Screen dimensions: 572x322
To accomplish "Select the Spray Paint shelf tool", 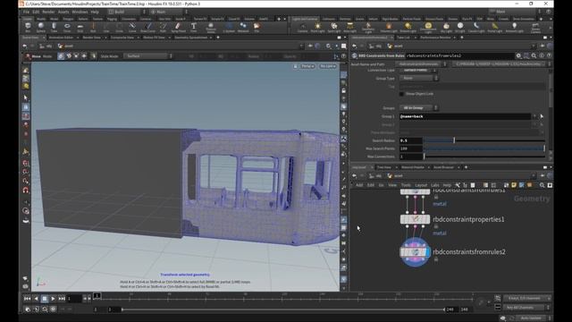I will 178,27.
